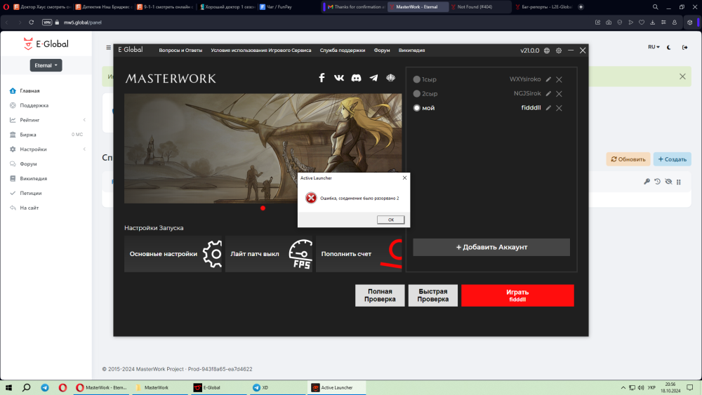Open launcher settings gear icon

559,51
